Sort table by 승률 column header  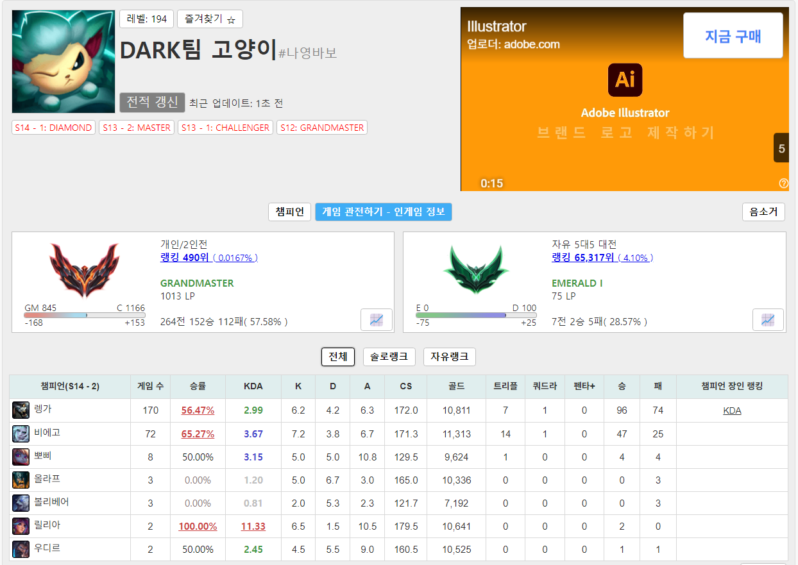point(198,387)
